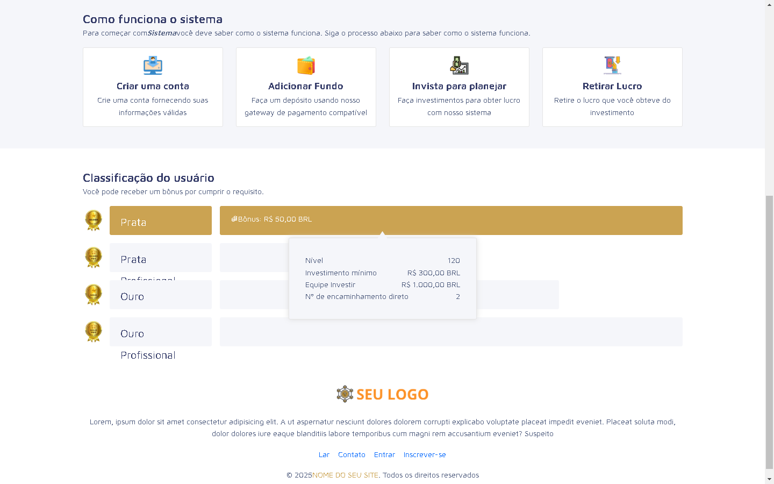The height and width of the screenshot is (484, 774).
Task: Click the Ouro Profissional medal badge
Action: pos(94,331)
